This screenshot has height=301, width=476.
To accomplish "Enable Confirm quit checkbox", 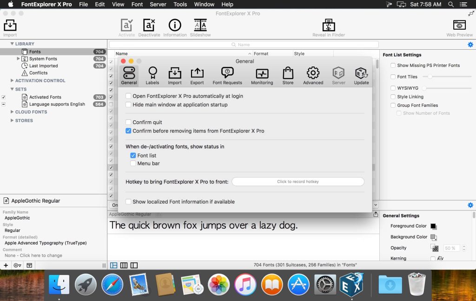I will [x=129, y=123].
